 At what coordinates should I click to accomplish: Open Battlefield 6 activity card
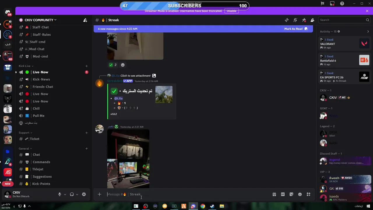345,60
